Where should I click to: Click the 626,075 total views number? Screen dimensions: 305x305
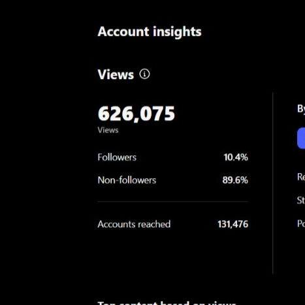[x=136, y=114]
